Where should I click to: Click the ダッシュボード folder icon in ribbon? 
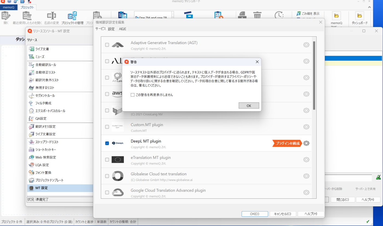(x=359, y=16)
